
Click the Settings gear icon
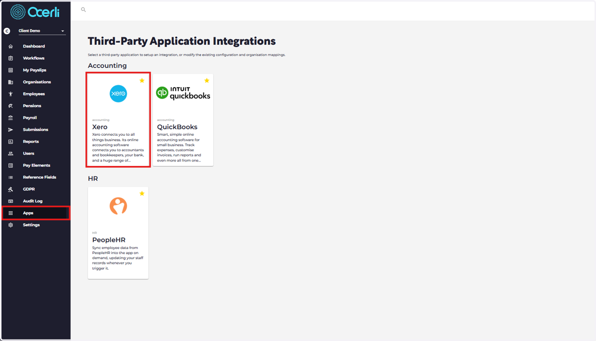(10, 225)
